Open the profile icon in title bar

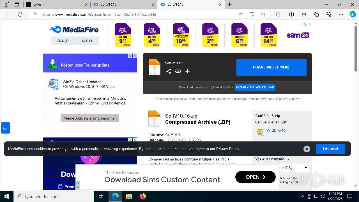click(x=6, y=4)
